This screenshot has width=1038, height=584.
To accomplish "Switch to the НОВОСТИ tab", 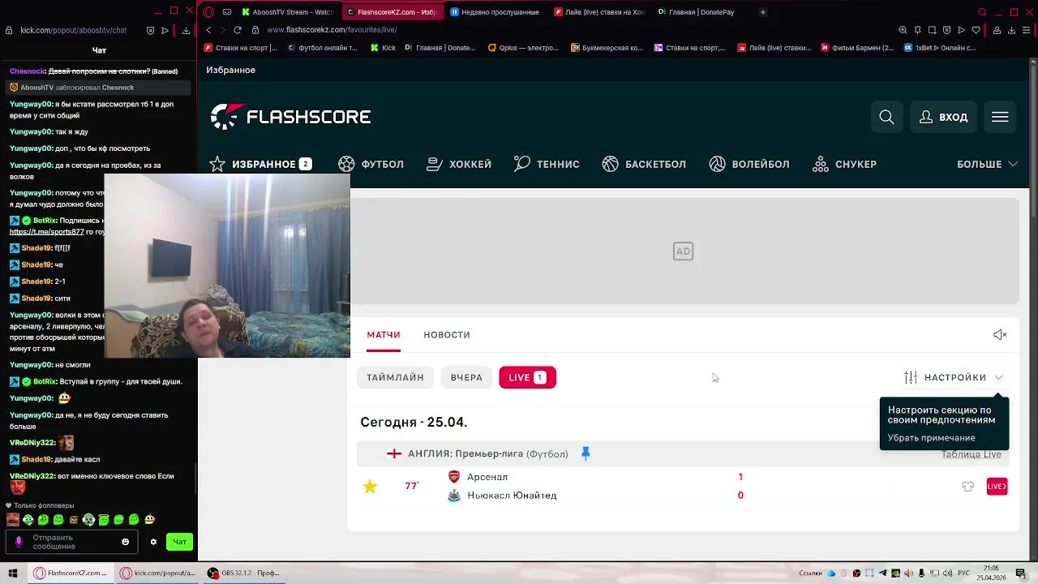I will pos(447,335).
